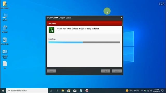
Task: Open the Get Software desktop icon
Action: click(x=5, y=5)
